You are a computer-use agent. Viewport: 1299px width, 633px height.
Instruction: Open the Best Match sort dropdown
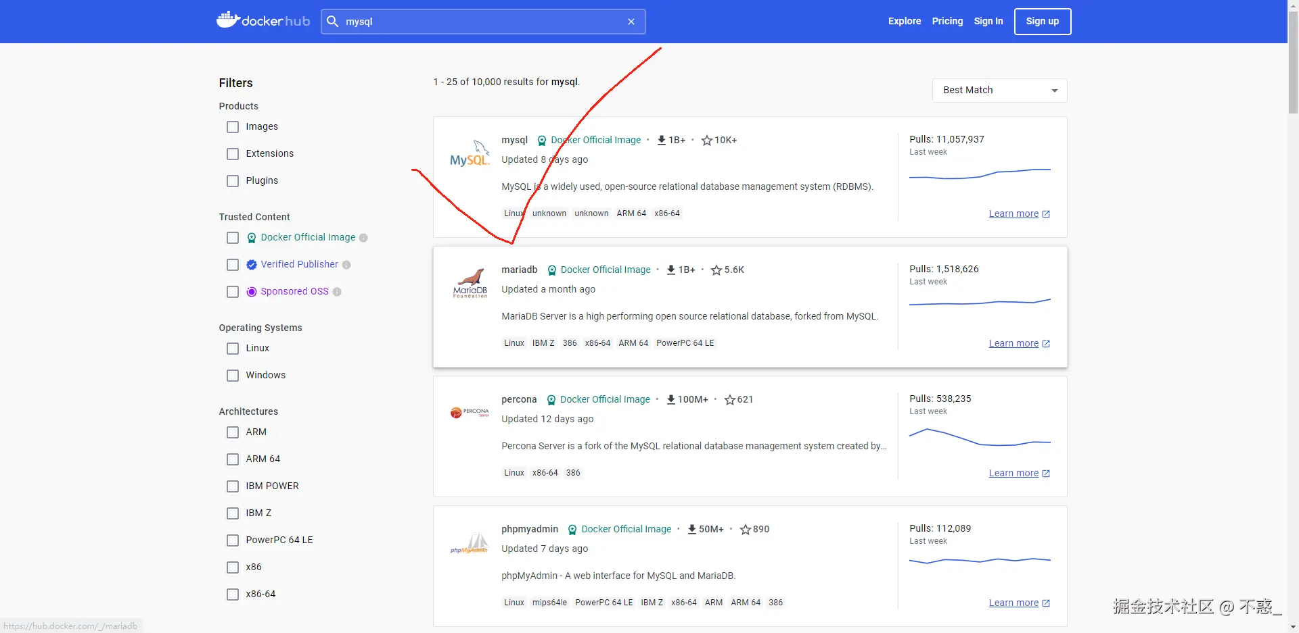pos(999,91)
